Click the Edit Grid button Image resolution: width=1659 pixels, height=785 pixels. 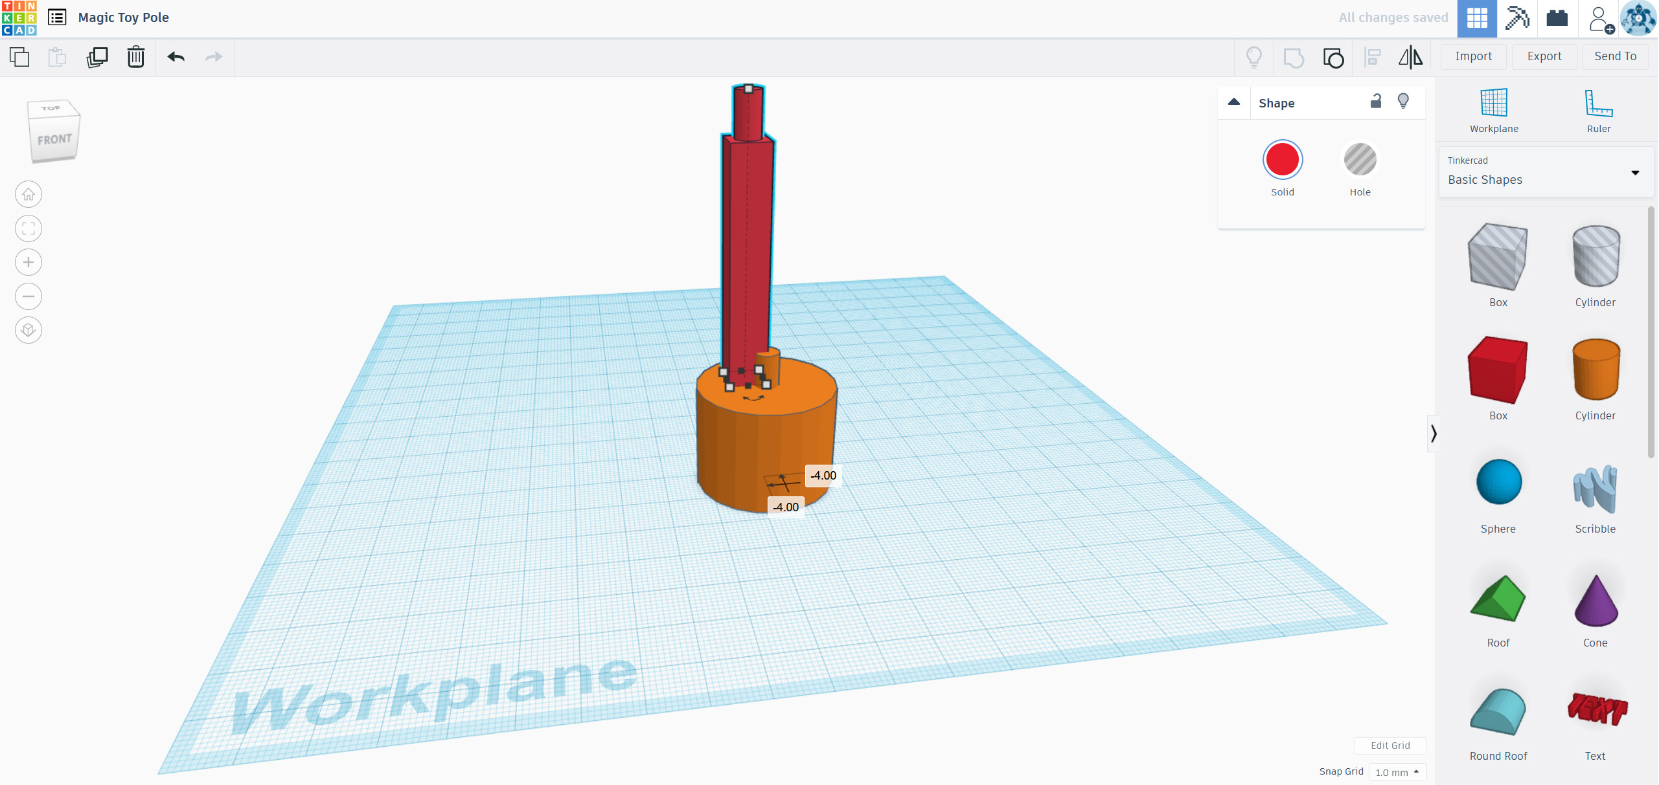(1390, 746)
